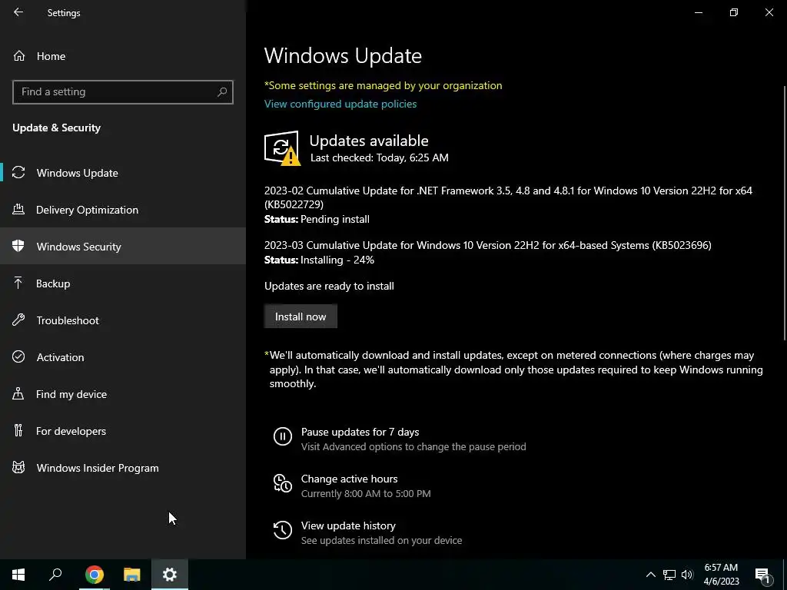Click Pause updates for 7 days

(x=360, y=432)
